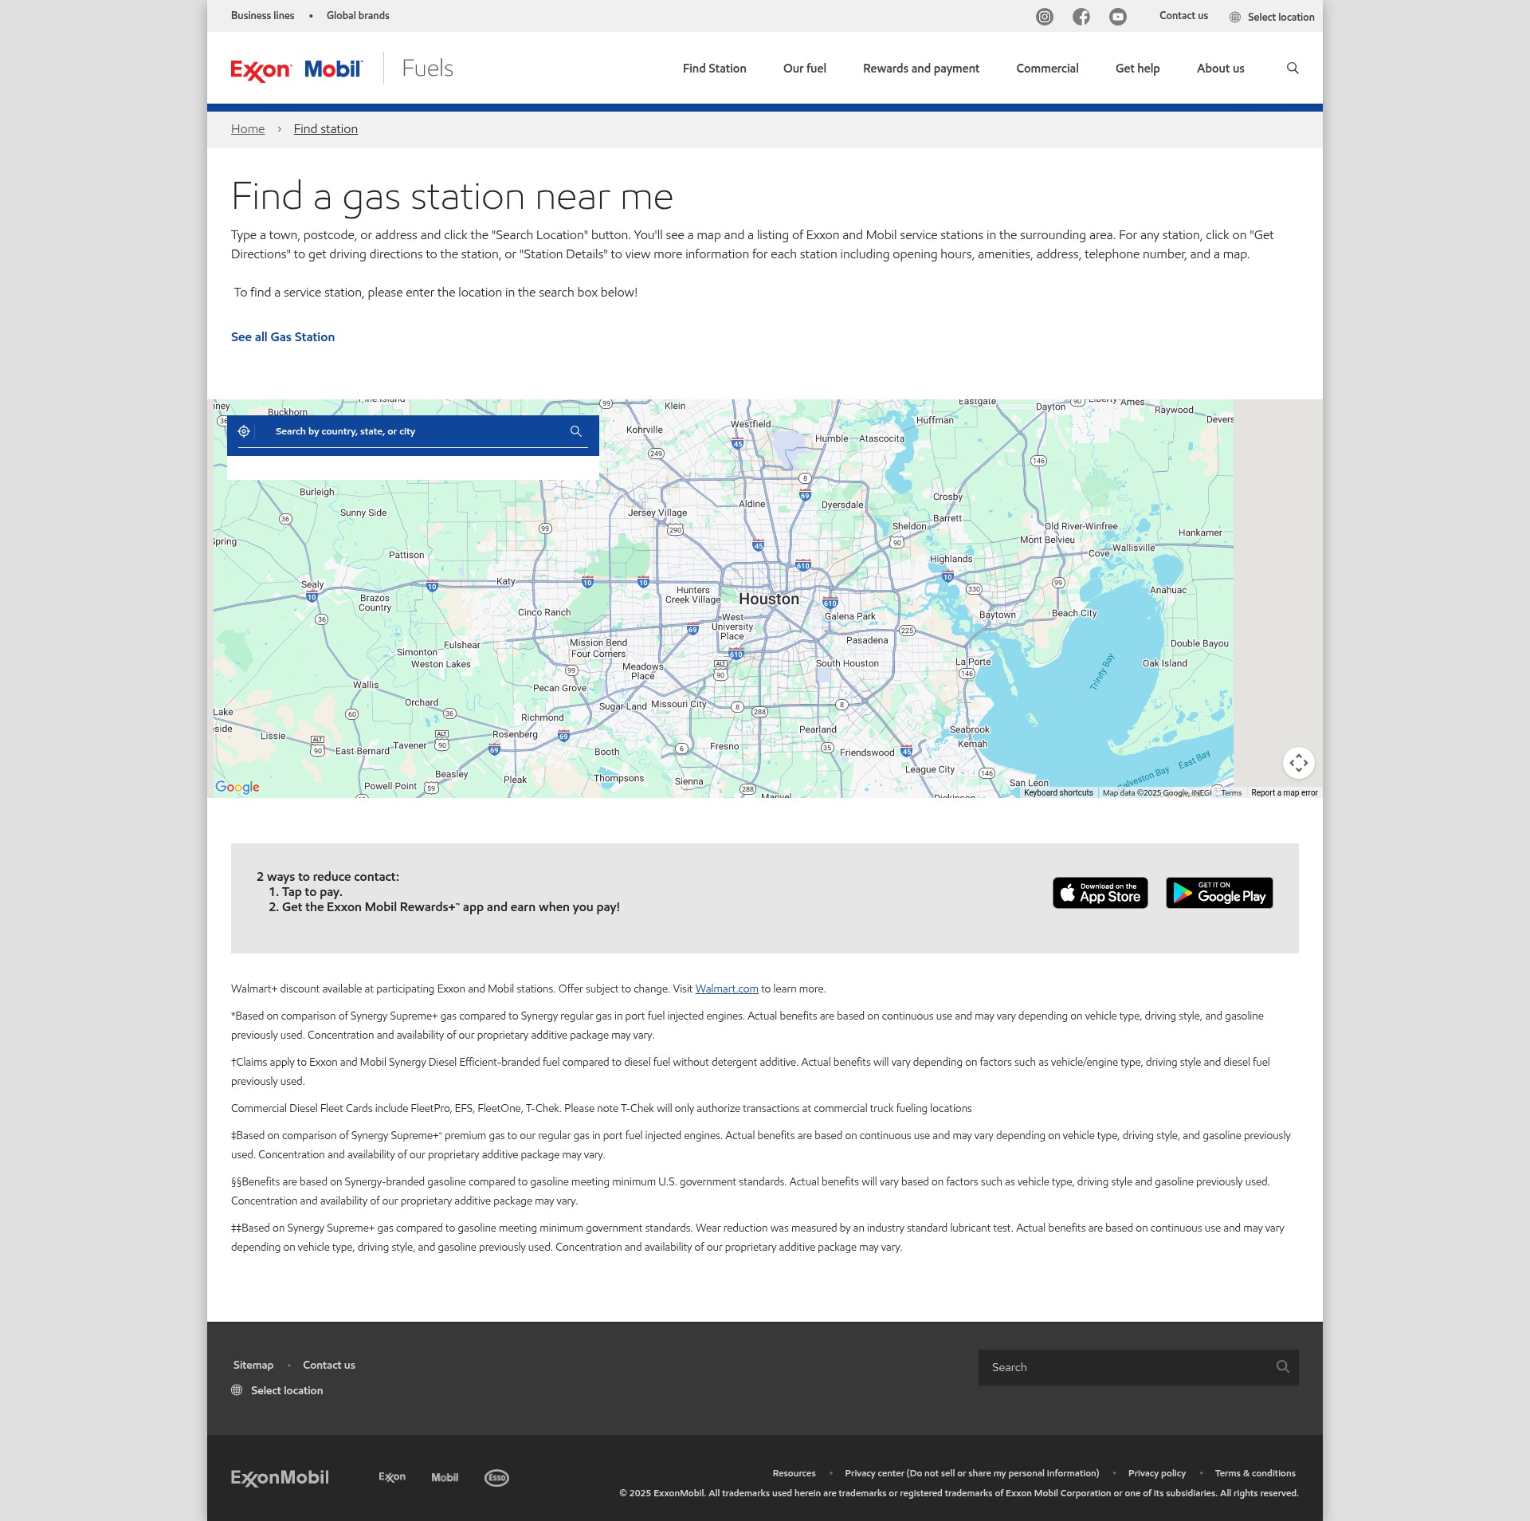
Task: Open Get help menu
Action: [x=1137, y=69]
